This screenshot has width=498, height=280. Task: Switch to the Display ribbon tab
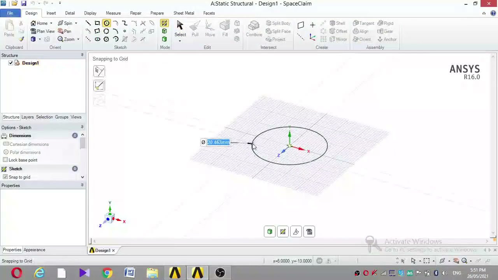[90, 13]
